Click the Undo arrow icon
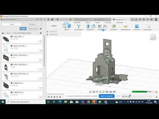 click(x=62, y=20)
